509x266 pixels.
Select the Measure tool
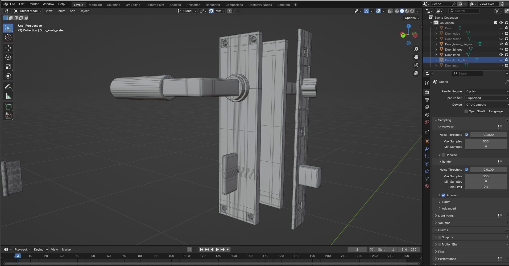(x=8, y=96)
